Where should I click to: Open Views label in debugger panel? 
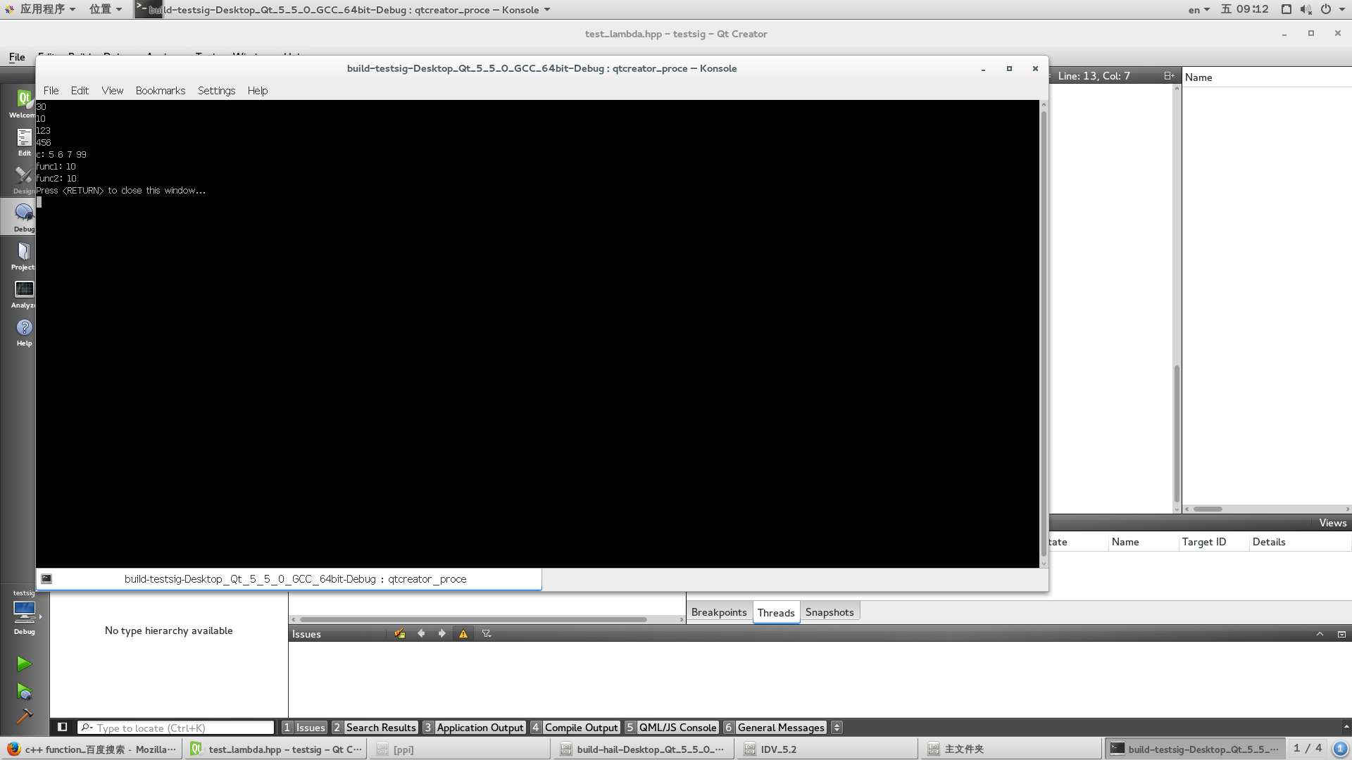(x=1332, y=523)
